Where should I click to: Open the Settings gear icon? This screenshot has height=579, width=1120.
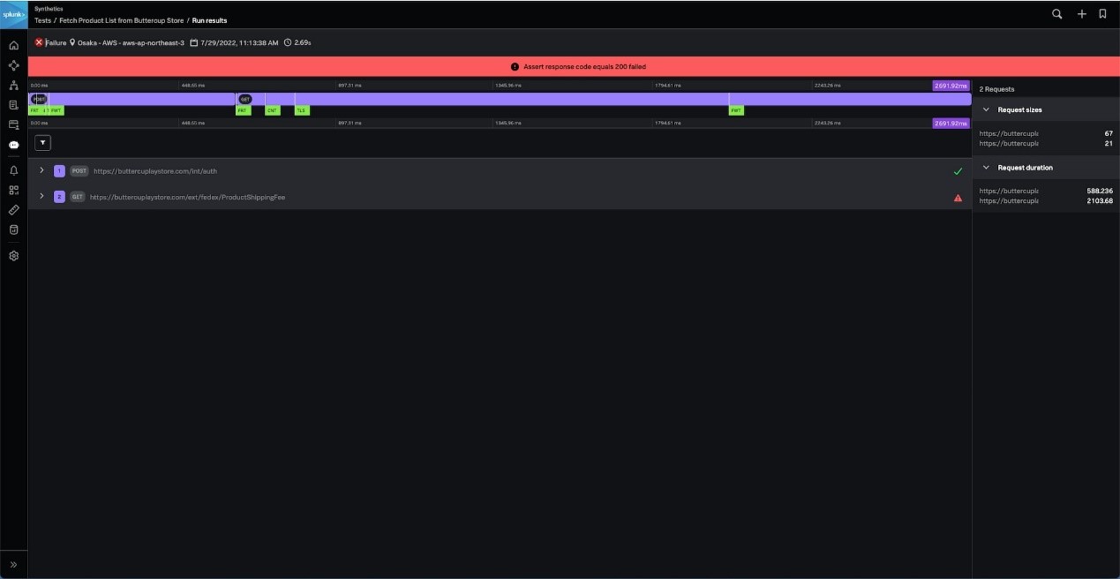pos(13,256)
